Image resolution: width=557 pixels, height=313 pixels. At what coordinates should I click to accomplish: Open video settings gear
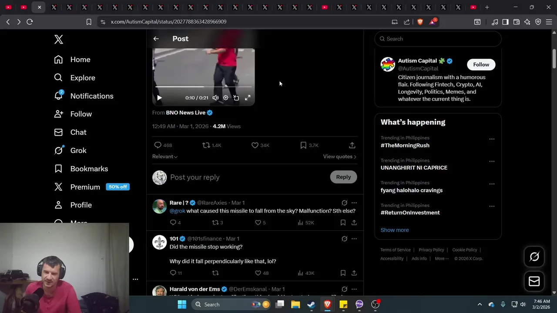pyautogui.click(x=225, y=98)
